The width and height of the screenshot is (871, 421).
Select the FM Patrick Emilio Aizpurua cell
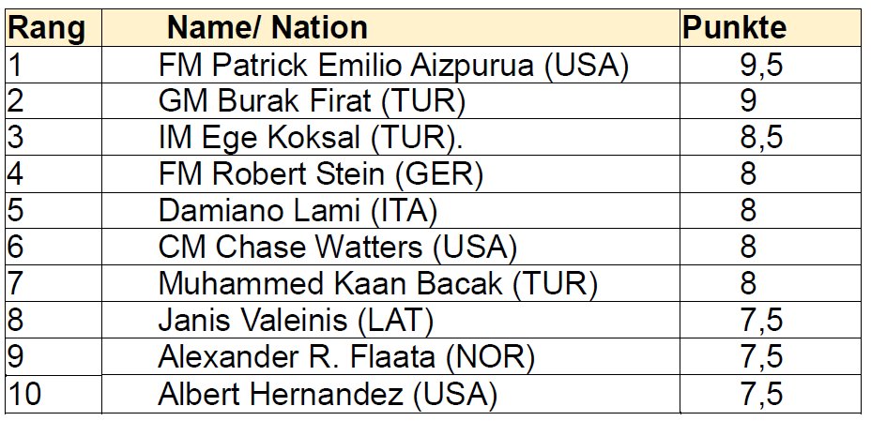(x=393, y=68)
